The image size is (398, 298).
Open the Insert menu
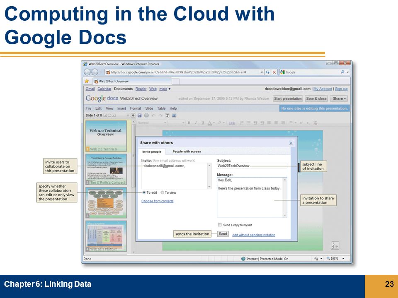coord(121,108)
